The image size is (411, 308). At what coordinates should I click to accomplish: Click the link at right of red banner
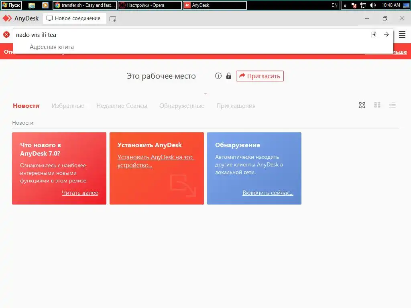(x=400, y=52)
